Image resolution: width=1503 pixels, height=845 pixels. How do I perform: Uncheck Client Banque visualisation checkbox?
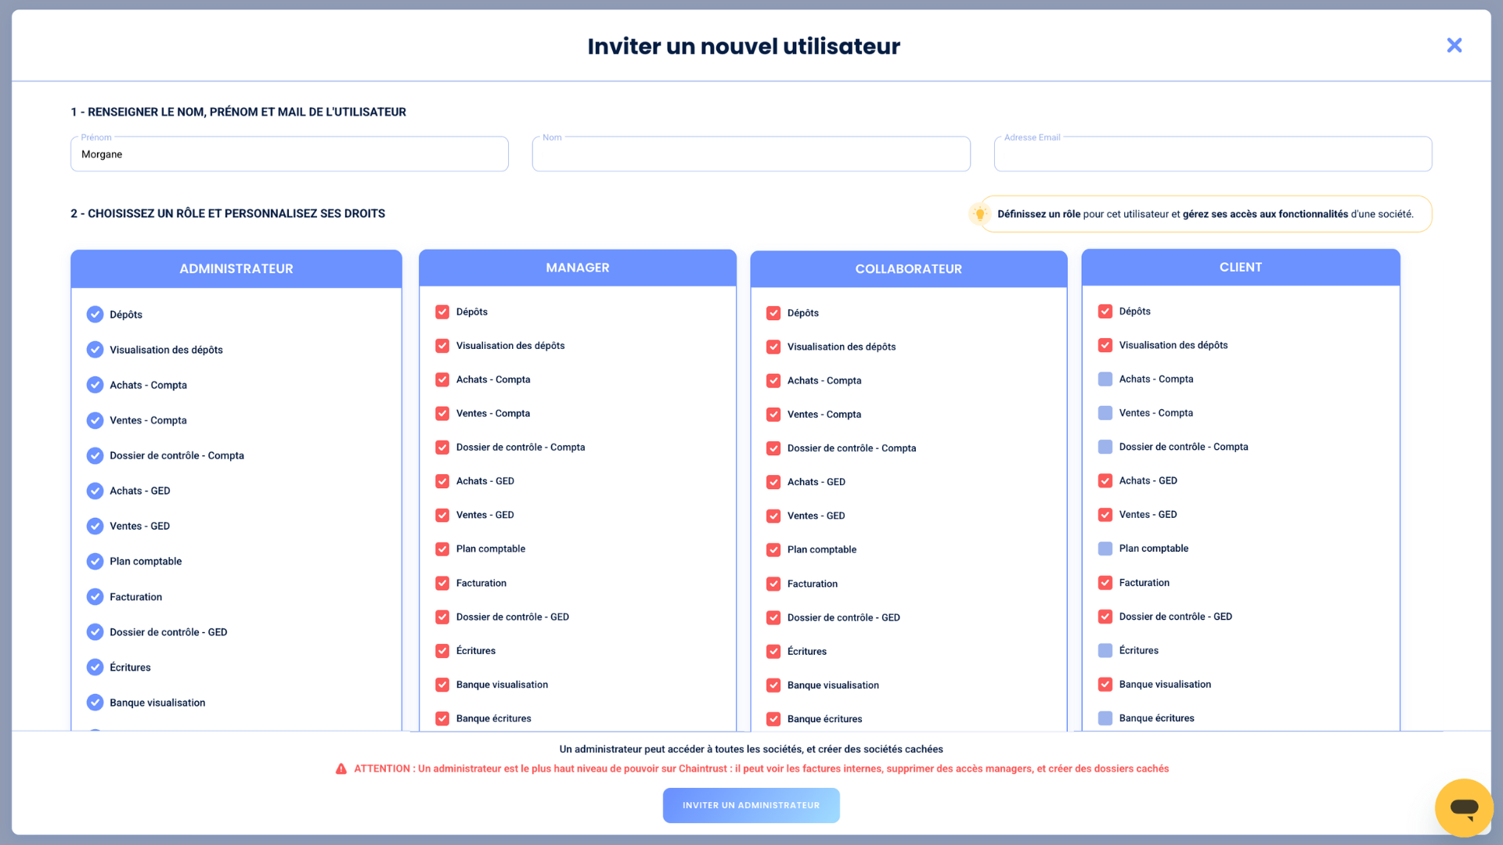(x=1105, y=685)
